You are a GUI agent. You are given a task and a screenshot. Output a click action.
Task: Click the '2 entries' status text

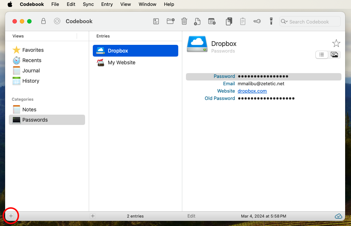click(135, 216)
